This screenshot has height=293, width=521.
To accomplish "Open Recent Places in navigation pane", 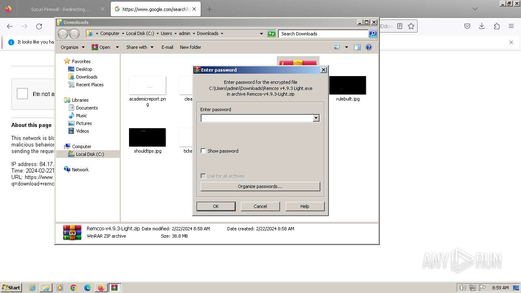I will [90, 85].
